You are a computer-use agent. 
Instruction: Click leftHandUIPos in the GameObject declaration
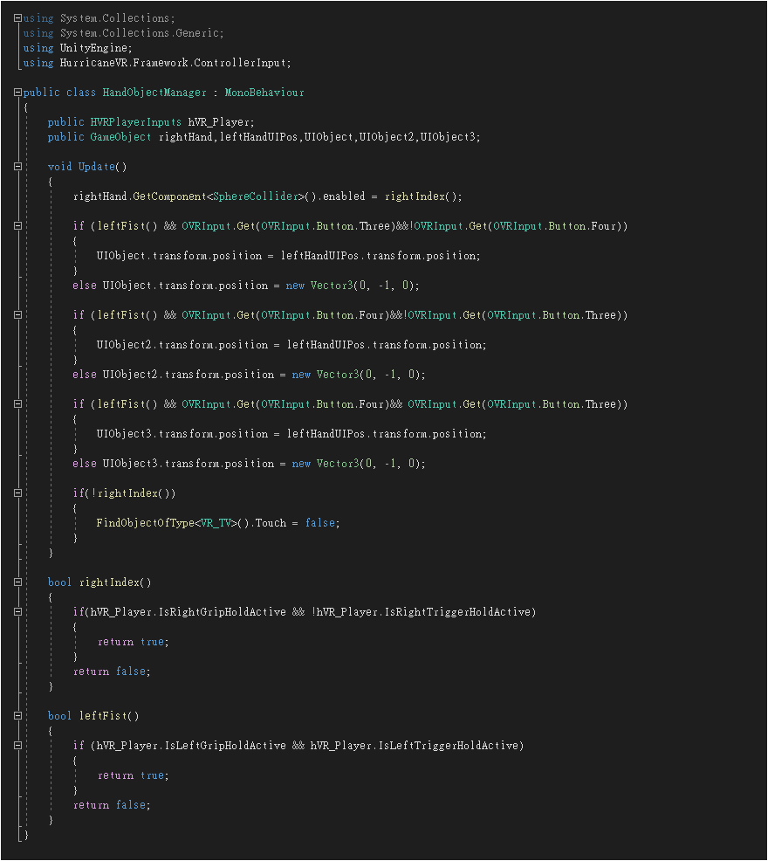click(258, 137)
